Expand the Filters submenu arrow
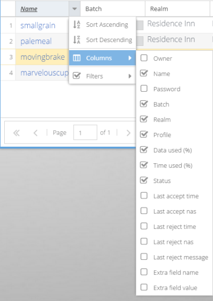 pos(130,76)
